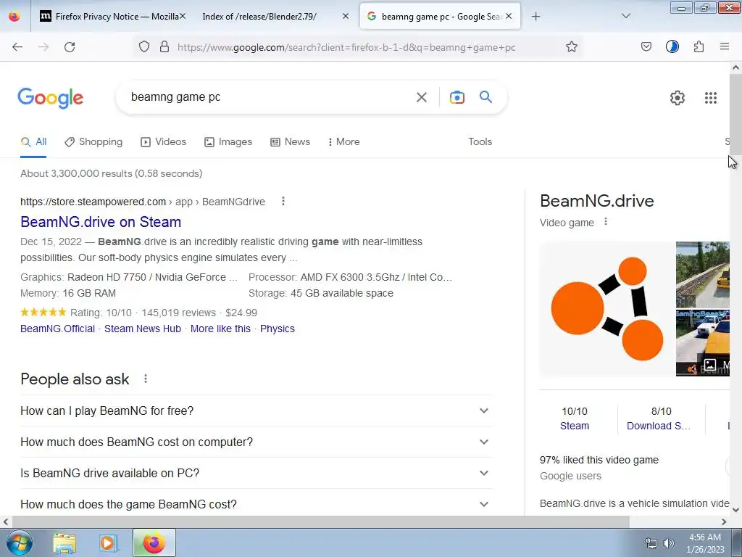The image size is (742, 557).
Task: Open three-dot menu beside Video game label
Action: [606, 222]
